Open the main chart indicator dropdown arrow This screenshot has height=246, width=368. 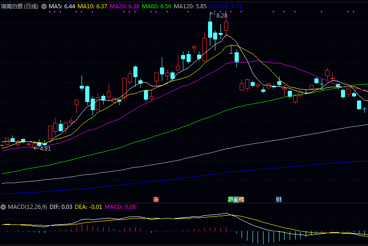tap(44, 7)
